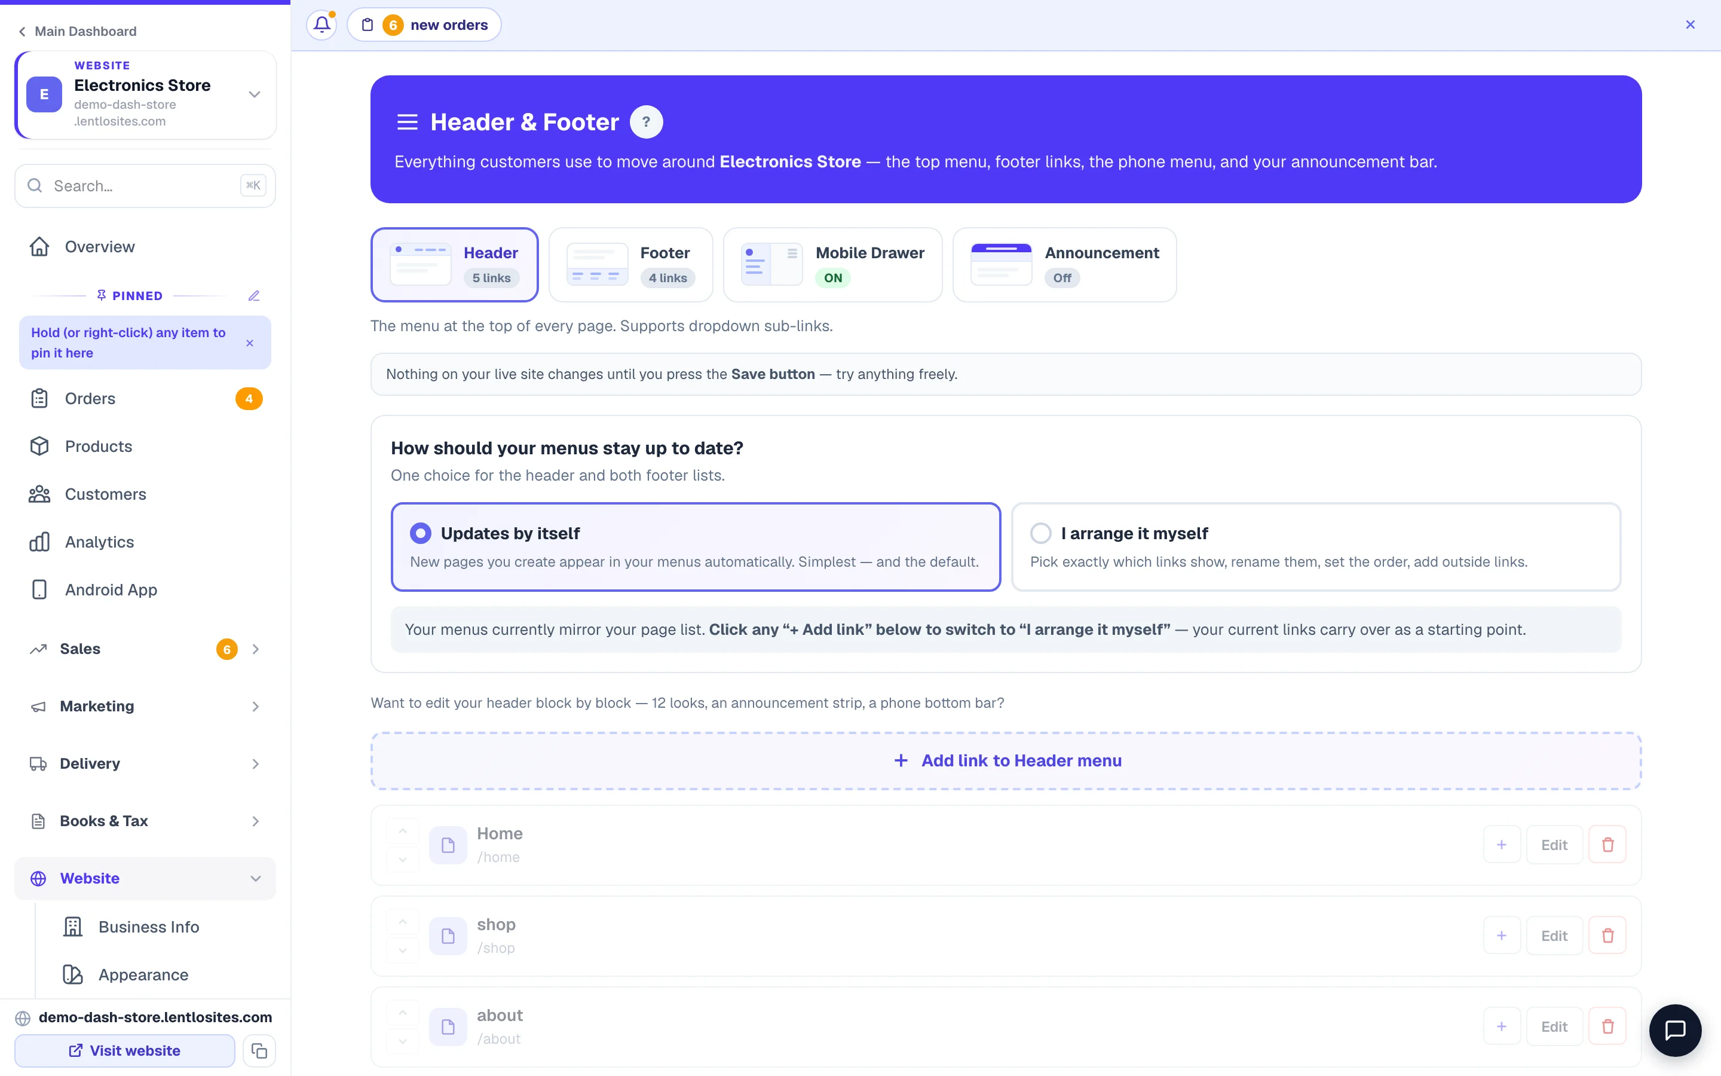Move the shop link down
The width and height of the screenshot is (1721, 1076).
403,950
